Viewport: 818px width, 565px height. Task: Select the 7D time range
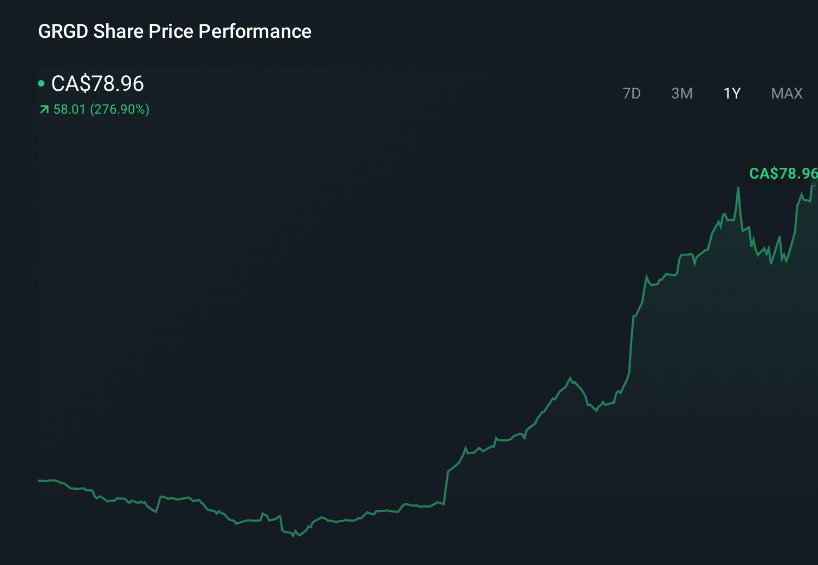[x=632, y=93]
